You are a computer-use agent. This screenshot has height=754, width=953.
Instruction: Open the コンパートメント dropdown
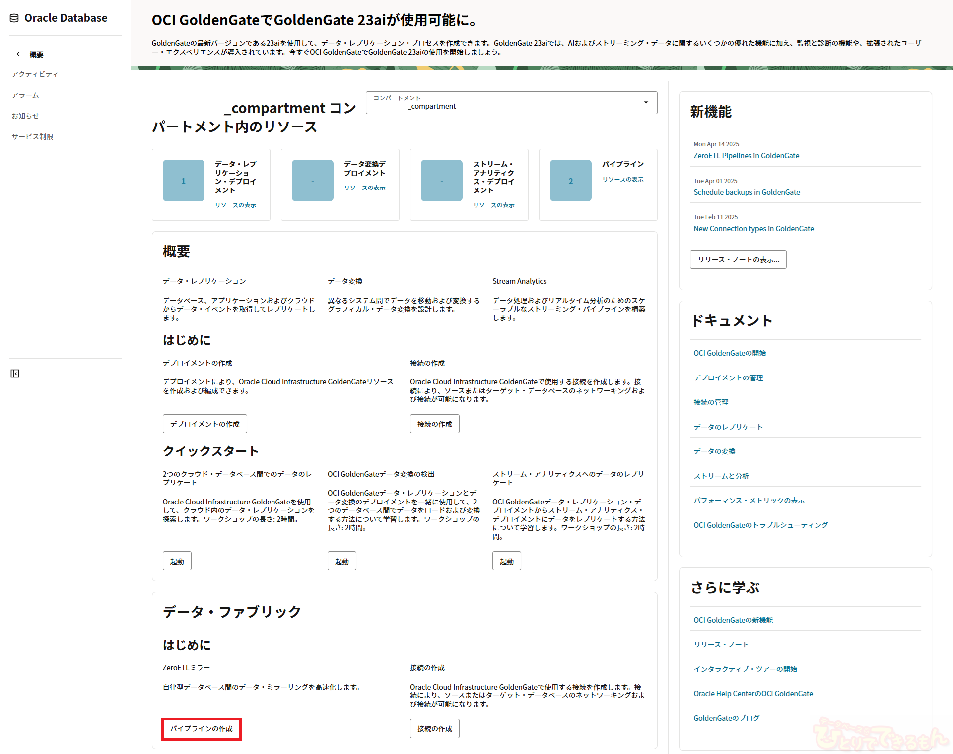click(x=512, y=103)
